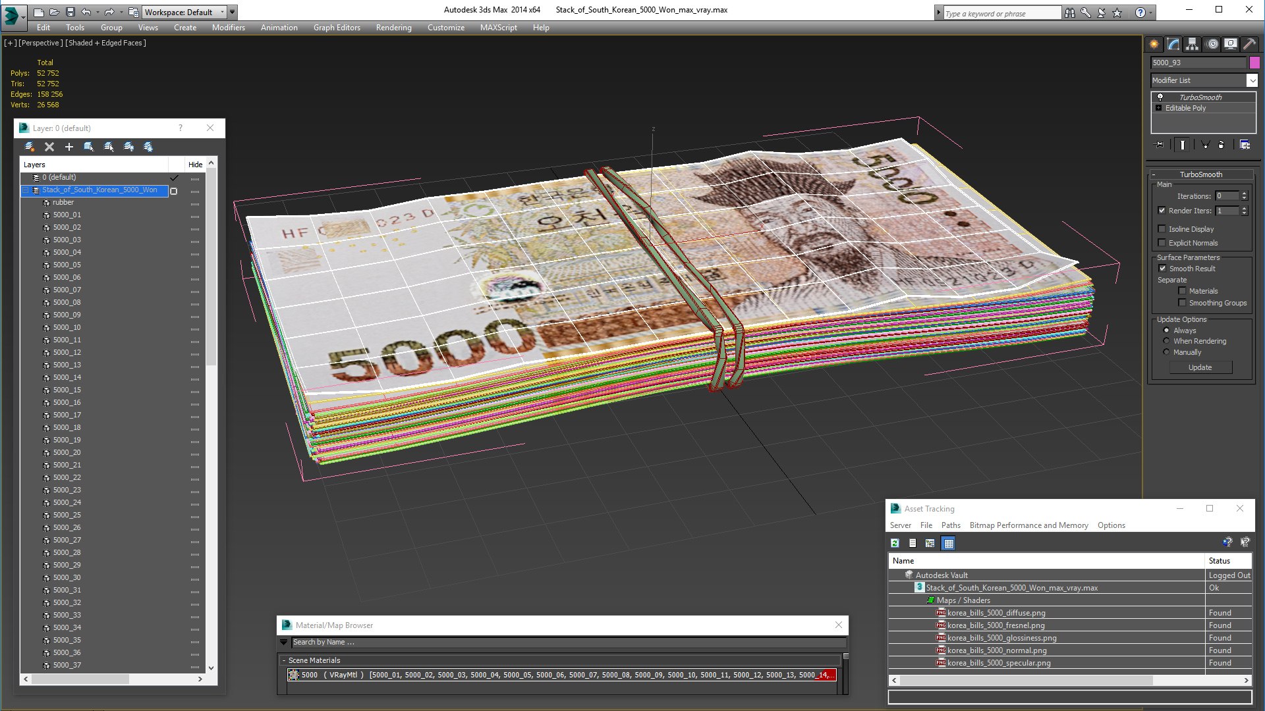Click the Update button in TurboSmooth
This screenshot has height=711, width=1265.
(1200, 367)
